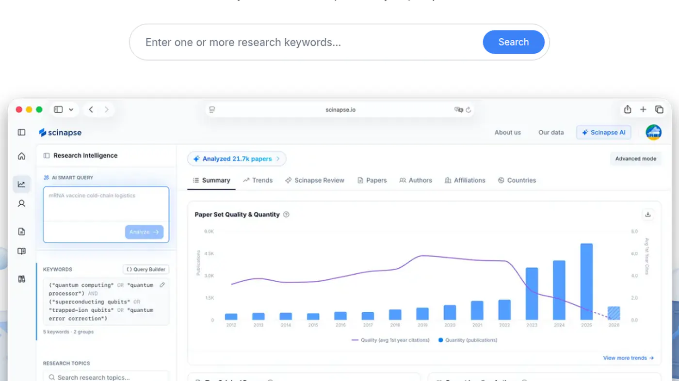Open the Scinapse Review tab
Image resolution: width=679 pixels, height=381 pixels.
pos(315,180)
